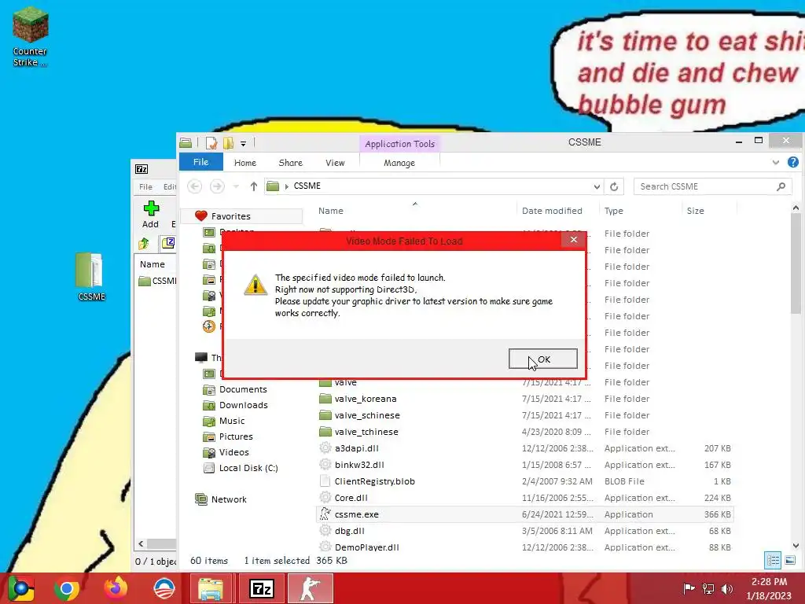Select the valve_schinese folder

tap(367, 415)
